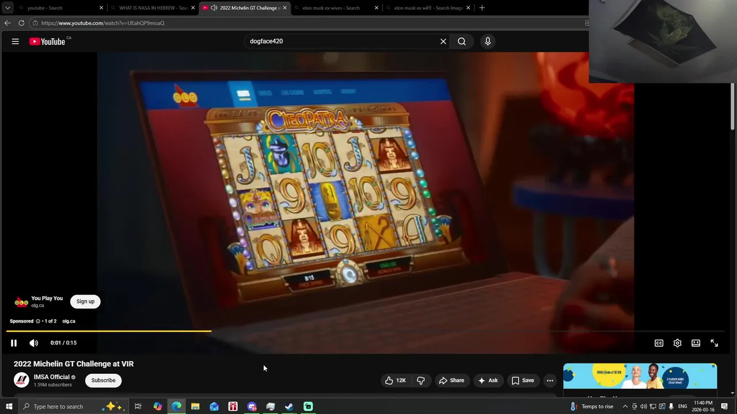Screen dimensions: 737x414
Task: Expand the tab actions dropdown
Action: point(7,8)
